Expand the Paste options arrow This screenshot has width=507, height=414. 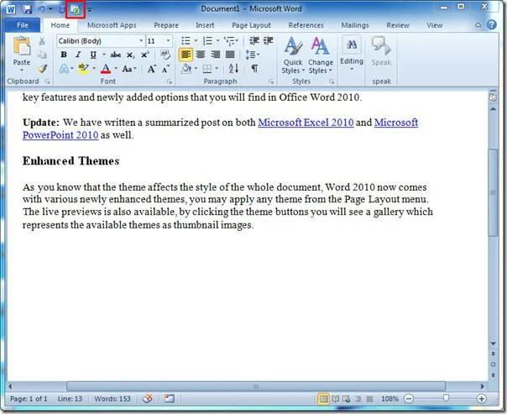[x=22, y=71]
